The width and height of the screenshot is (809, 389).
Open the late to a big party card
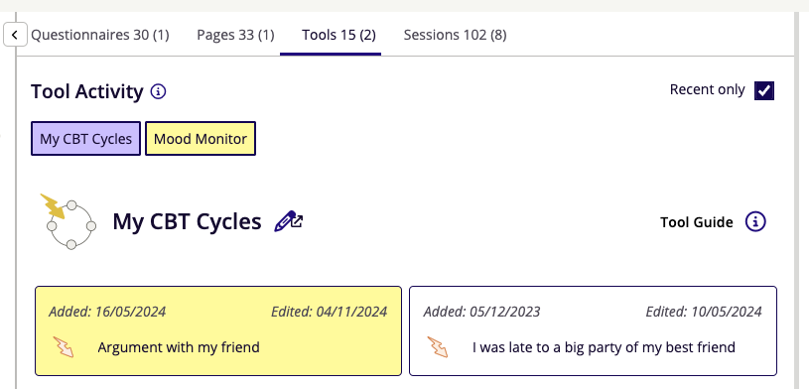coord(593,330)
